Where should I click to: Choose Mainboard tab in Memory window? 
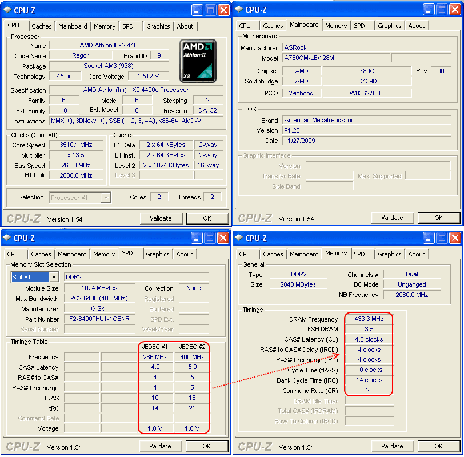[x=304, y=254]
